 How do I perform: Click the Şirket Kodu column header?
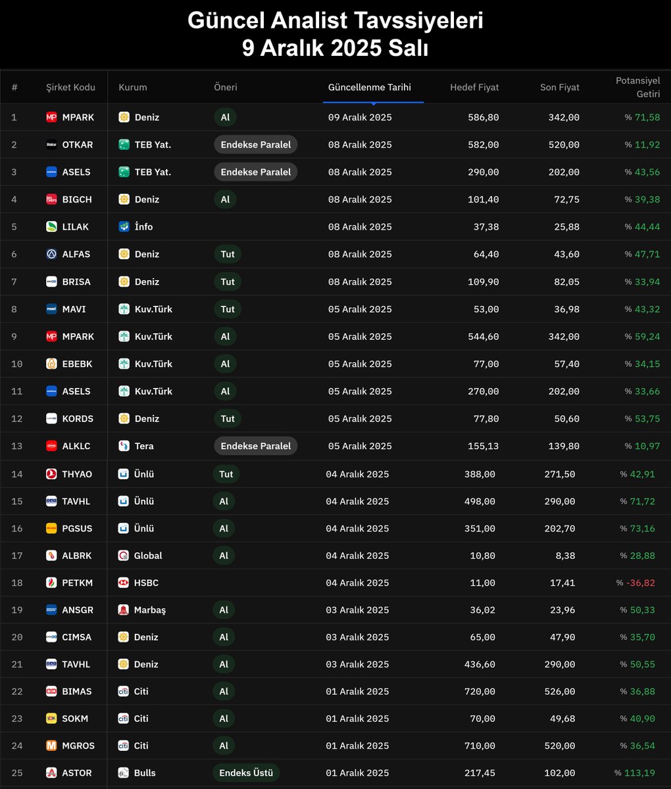click(x=70, y=87)
